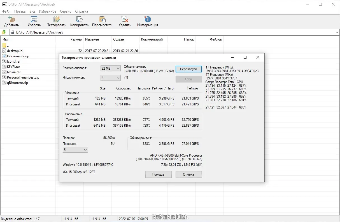
Task: Select the Documents.zip archive icon
Action: pos(4,56)
